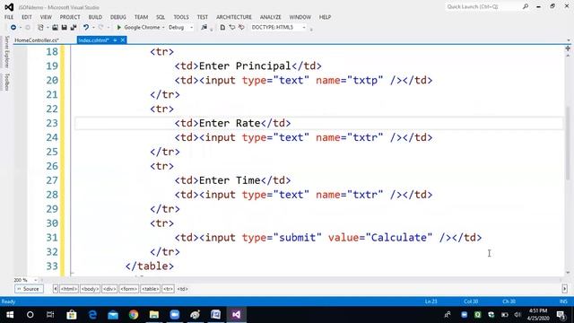Click the comment selection toolbar icon
Image resolution: width=574 pixels, height=323 pixels.
point(232,28)
